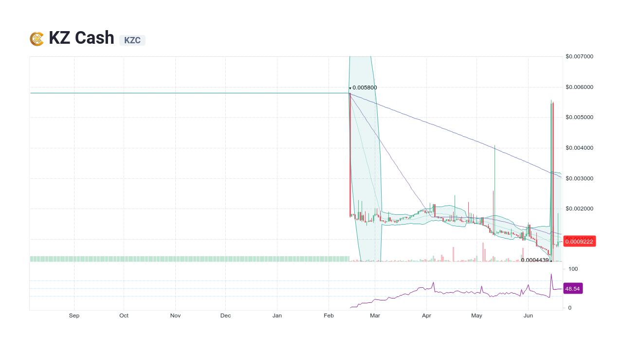This screenshot has width=623, height=350.
Task: Click the May date axis label
Action: (x=476, y=315)
